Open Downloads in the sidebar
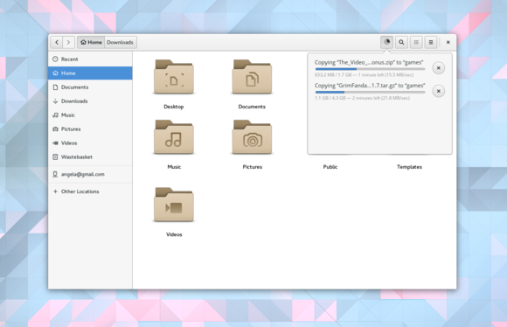The height and width of the screenshot is (327, 507). click(90, 101)
